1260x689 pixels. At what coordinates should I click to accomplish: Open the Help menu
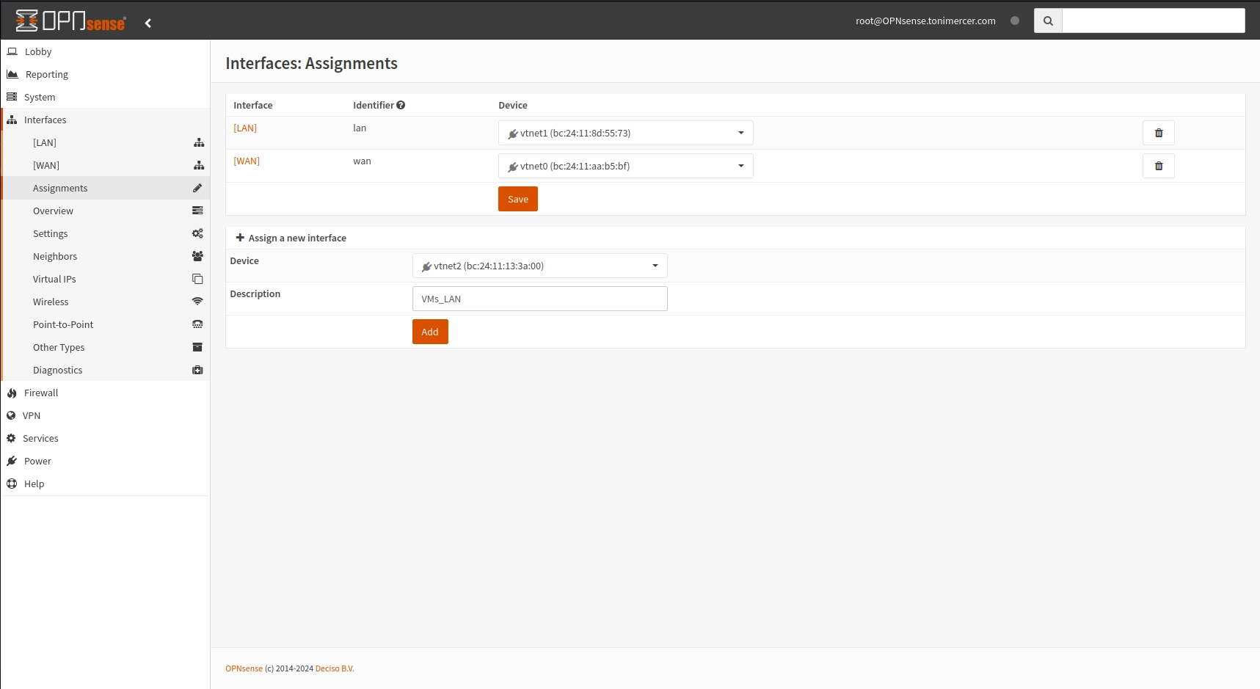(105, 484)
